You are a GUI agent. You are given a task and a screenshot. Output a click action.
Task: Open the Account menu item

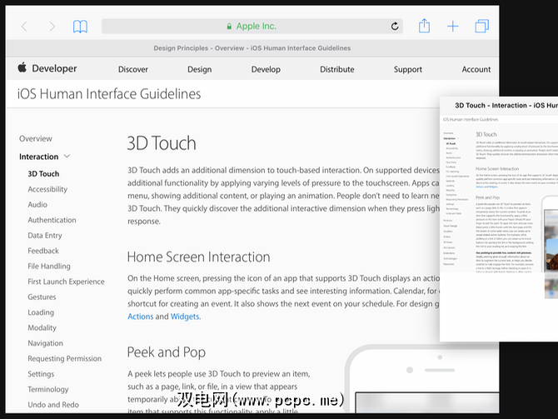coord(476,69)
